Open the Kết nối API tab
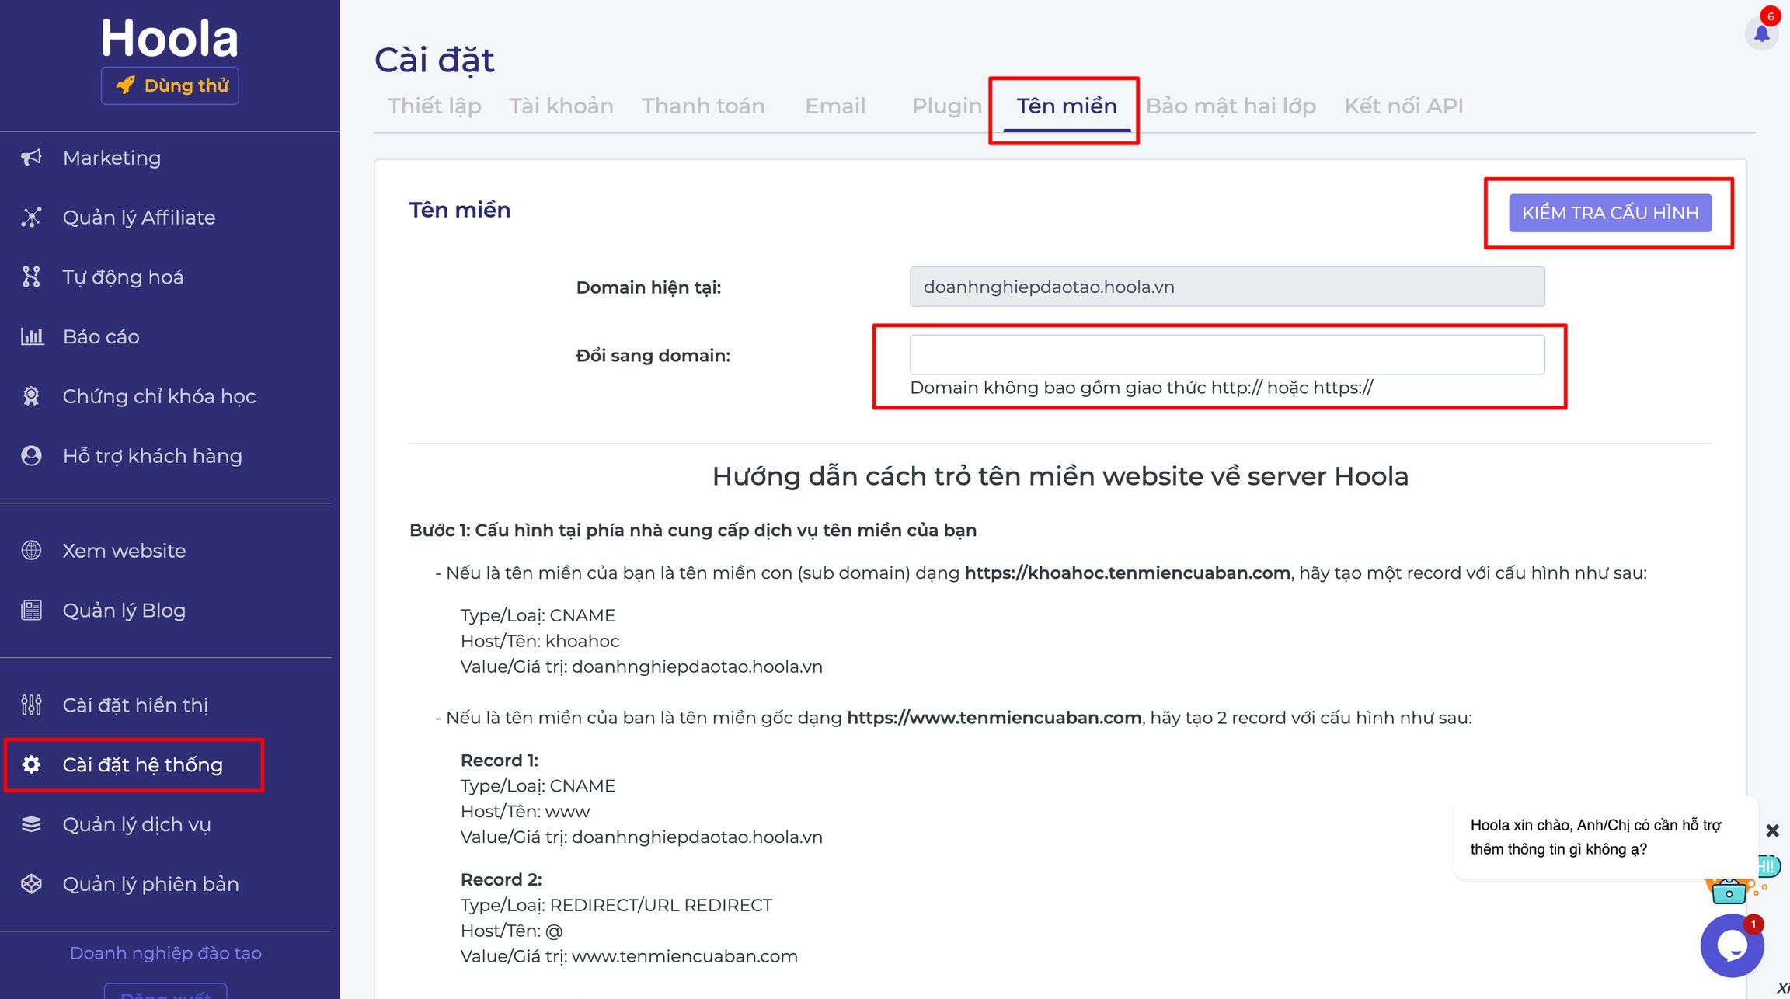1790x999 pixels. [x=1403, y=106]
